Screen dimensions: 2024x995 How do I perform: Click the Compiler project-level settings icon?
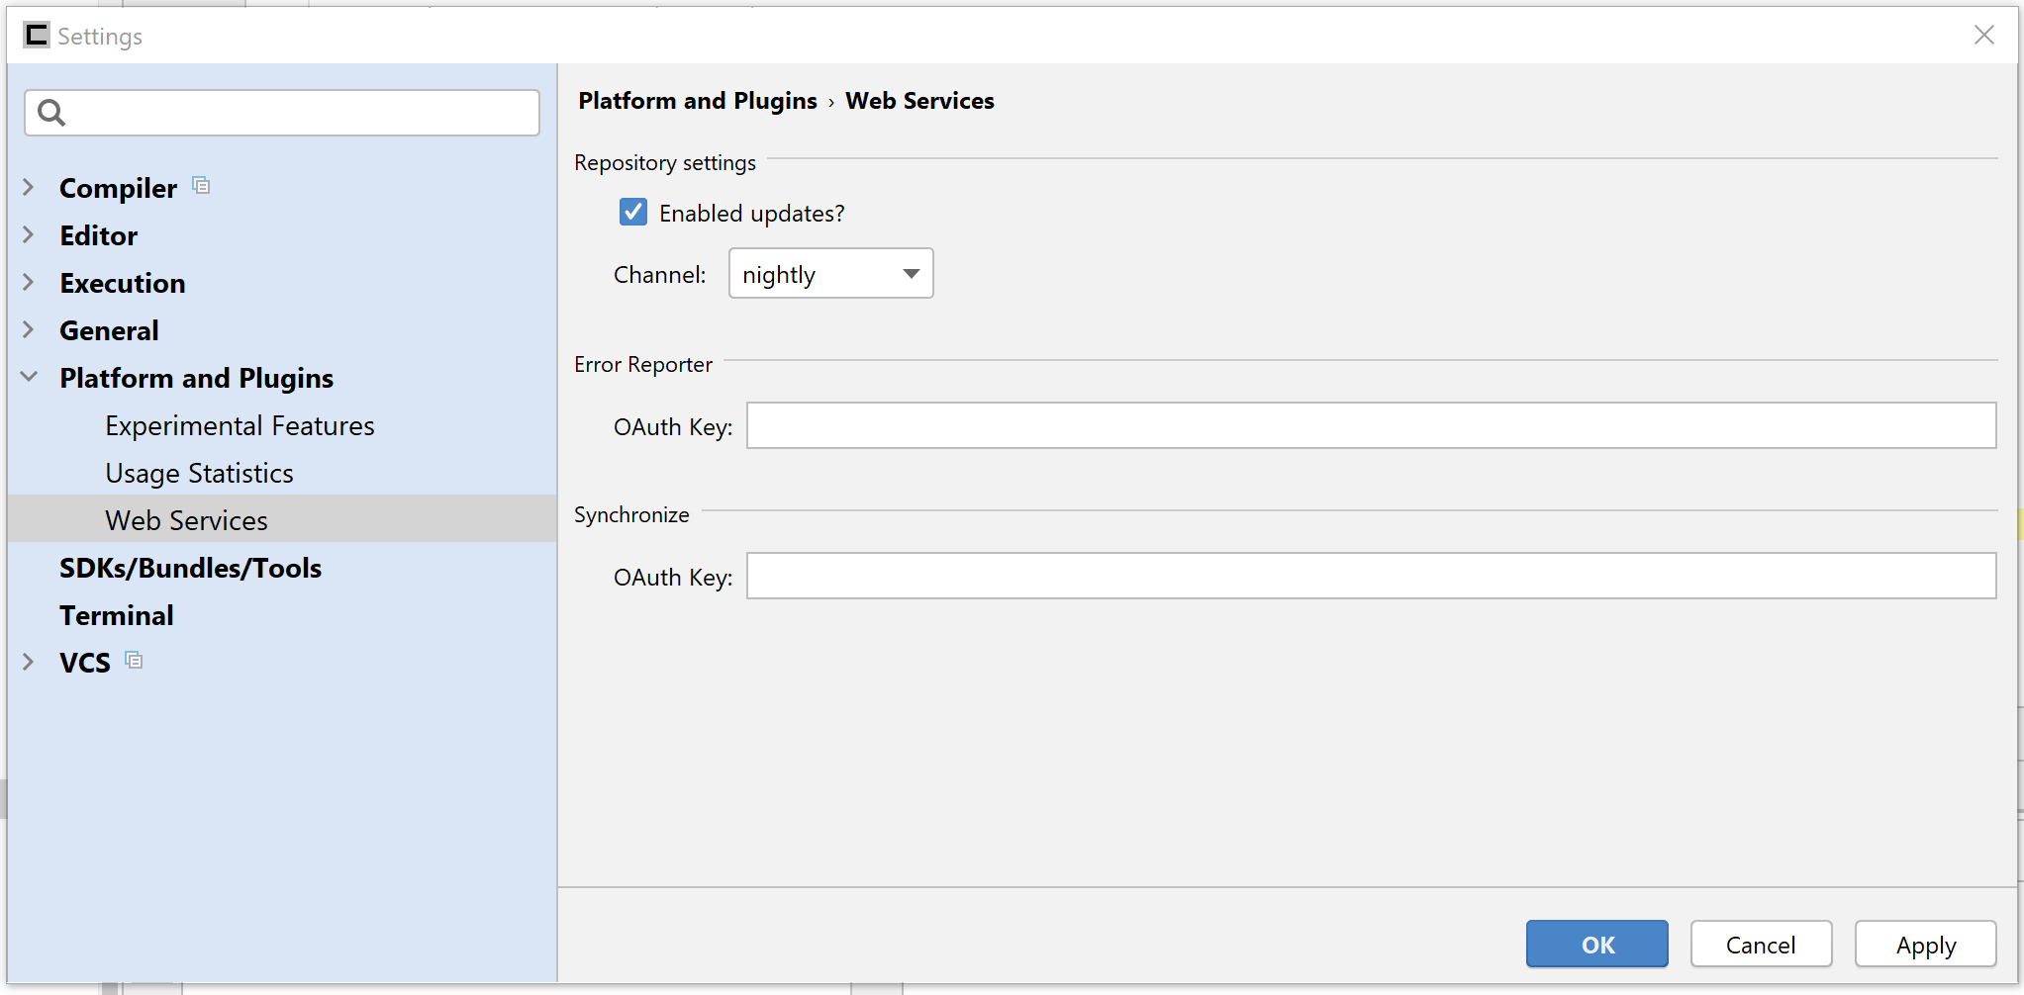click(x=201, y=186)
